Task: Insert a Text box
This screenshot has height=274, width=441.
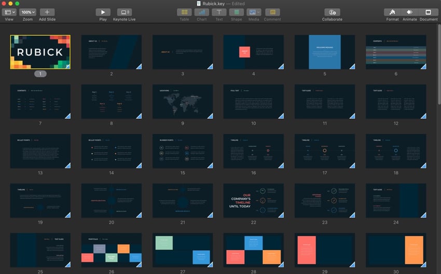Action: pyautogui.click(x=219, y=12)
